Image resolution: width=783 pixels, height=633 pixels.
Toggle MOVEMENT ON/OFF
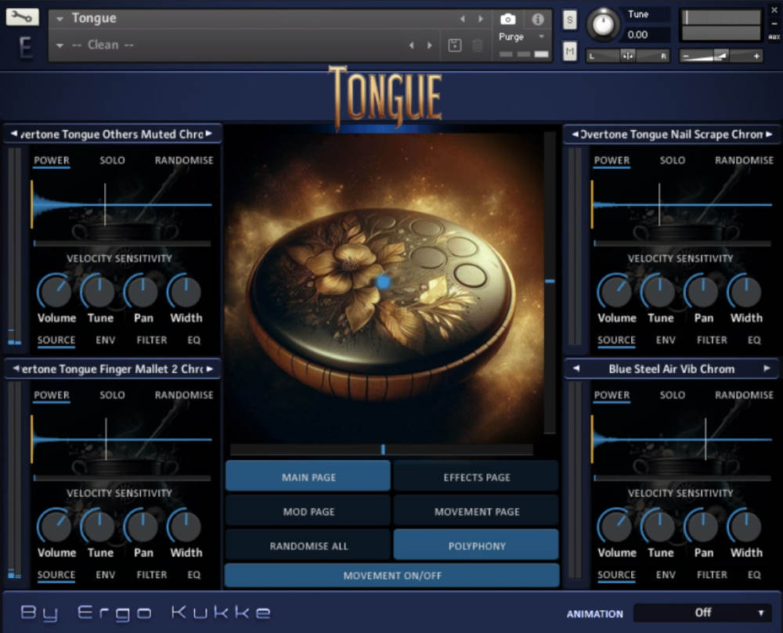click(391, 575)
